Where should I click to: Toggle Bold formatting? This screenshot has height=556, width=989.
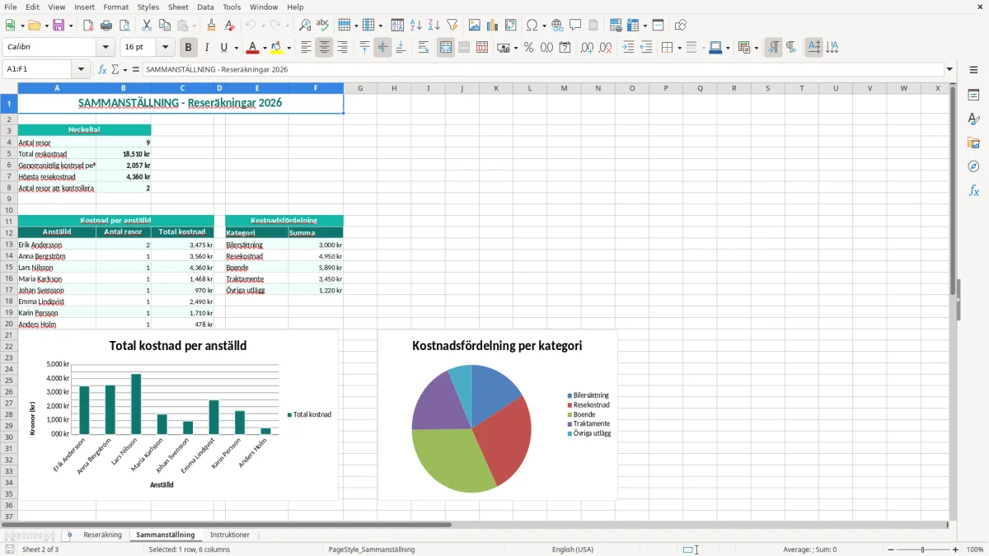[x=189, y=48]
